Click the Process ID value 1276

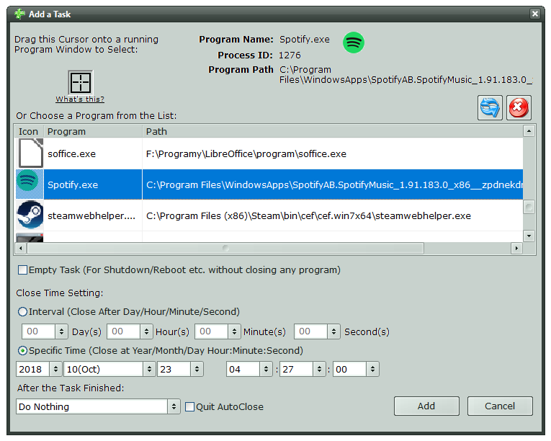[x=290, y=55]
